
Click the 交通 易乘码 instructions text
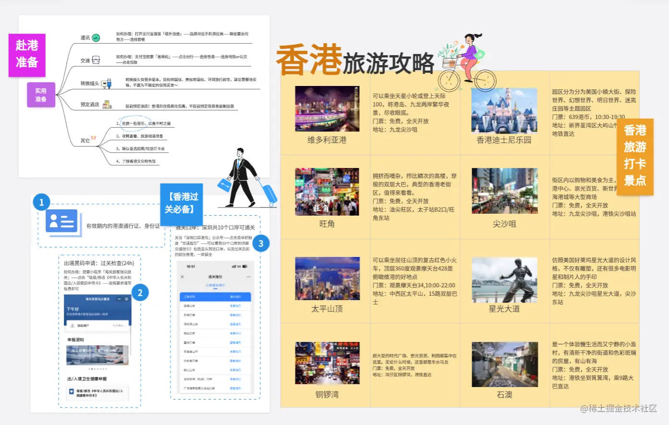pyautogui.click(x=182, y=59)
